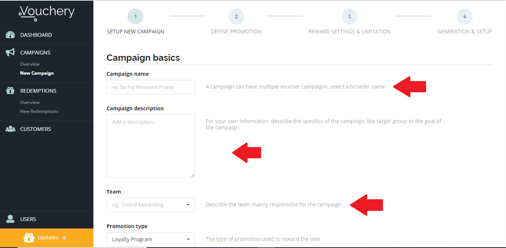Screen dimensions: 506x248
Task: Open the Promotion type Loyalty Program dropdown
Action: pos(151,239)
